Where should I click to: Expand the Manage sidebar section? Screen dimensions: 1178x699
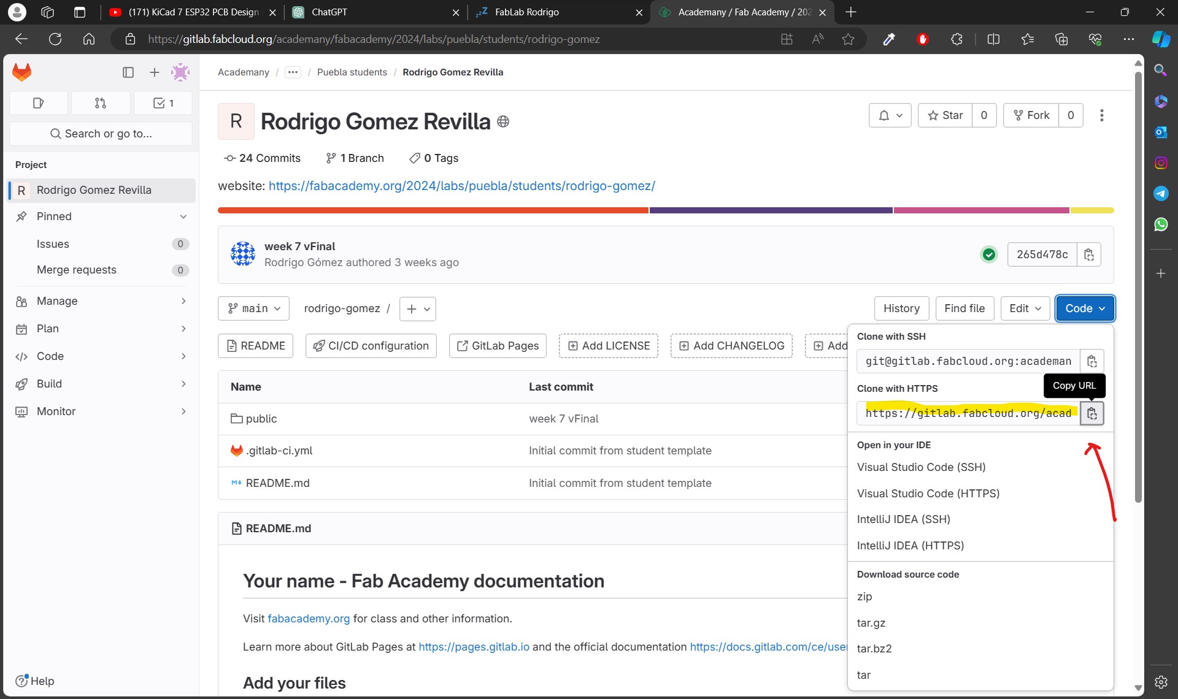pyautogui.click(x=101, y=301)
